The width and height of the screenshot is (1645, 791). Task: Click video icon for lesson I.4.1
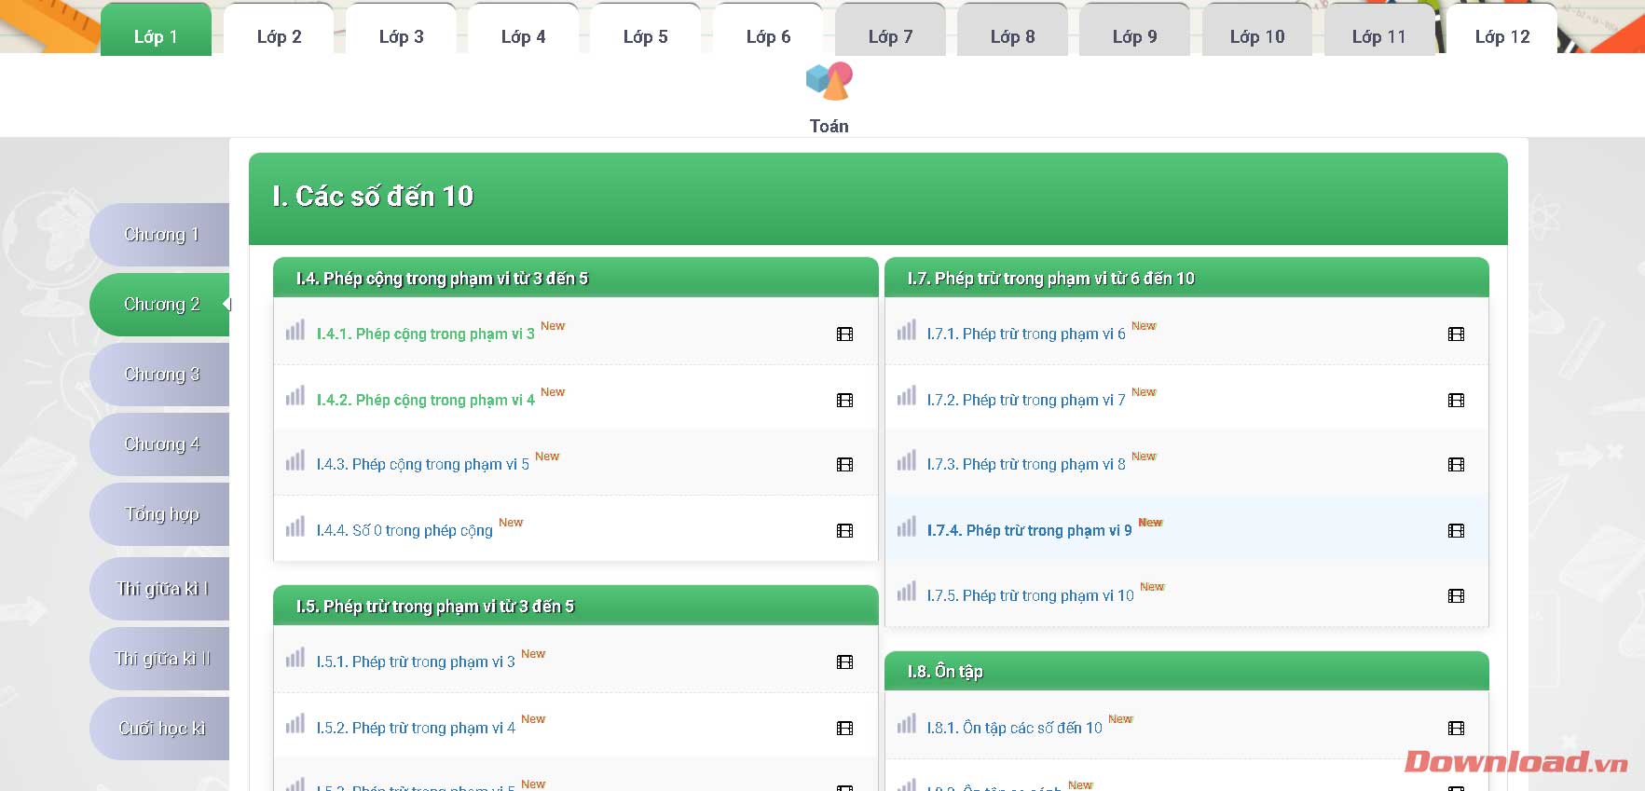coord(844,334)
